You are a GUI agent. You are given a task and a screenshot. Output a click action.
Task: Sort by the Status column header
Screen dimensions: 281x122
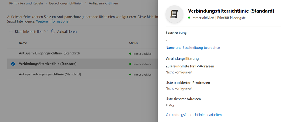tap(133, 43)
